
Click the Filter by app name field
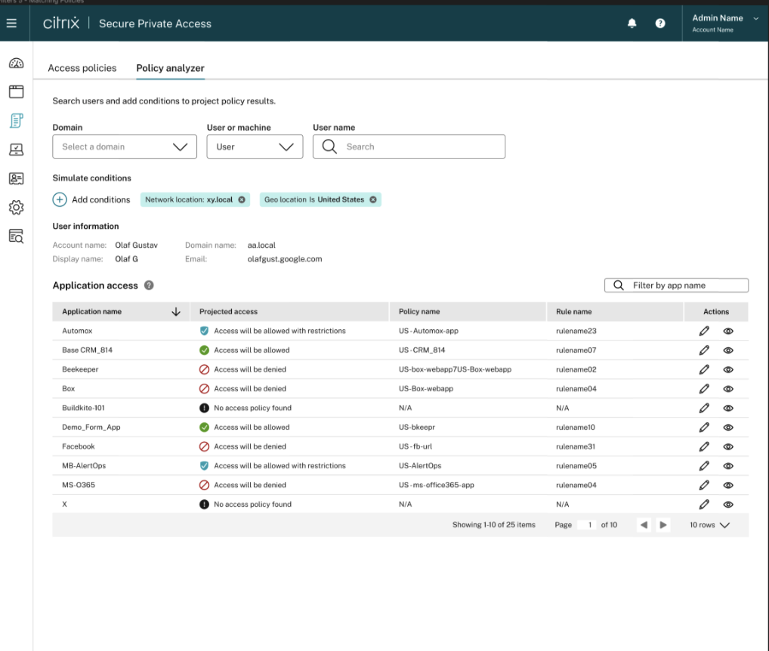(676, 285)
